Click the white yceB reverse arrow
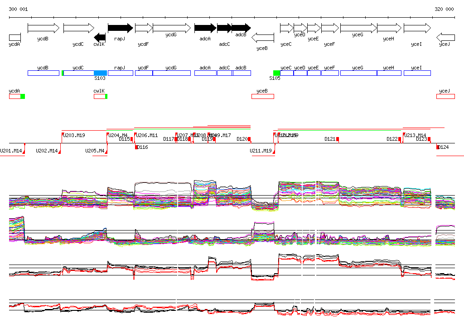The image size is (464, 324). click(263, 38)
